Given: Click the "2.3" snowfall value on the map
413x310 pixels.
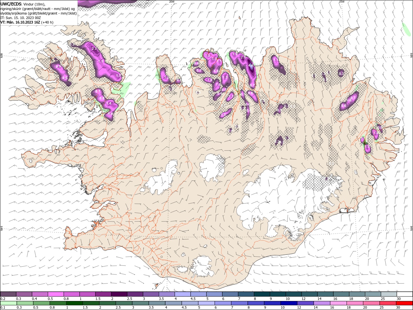Looking at the screenshot, I should tap(243, 57).
